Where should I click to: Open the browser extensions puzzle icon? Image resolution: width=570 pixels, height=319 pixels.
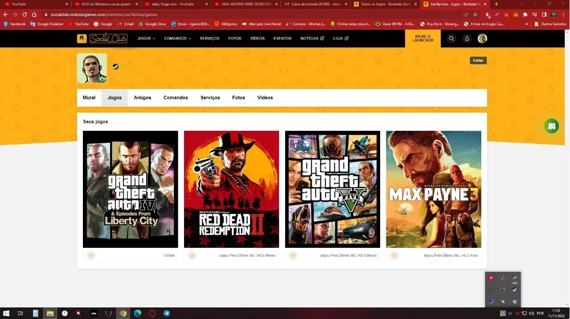click(525, 15)
